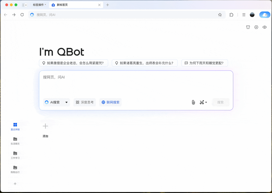Open the theme skin customization icon

(x=248, y=27)
